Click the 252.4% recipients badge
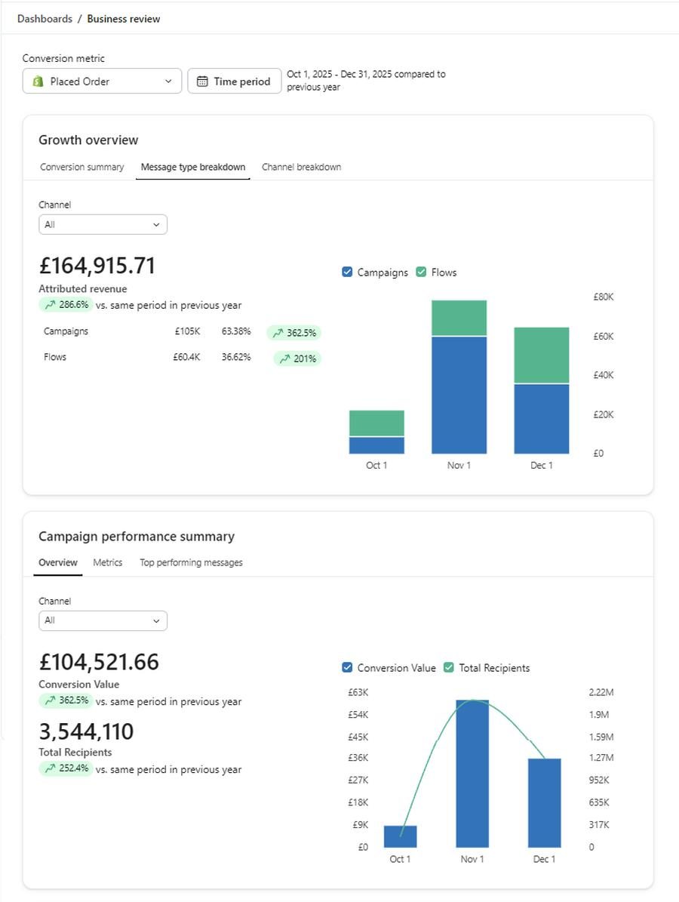The image size is (679, 902). click(66, 768)
